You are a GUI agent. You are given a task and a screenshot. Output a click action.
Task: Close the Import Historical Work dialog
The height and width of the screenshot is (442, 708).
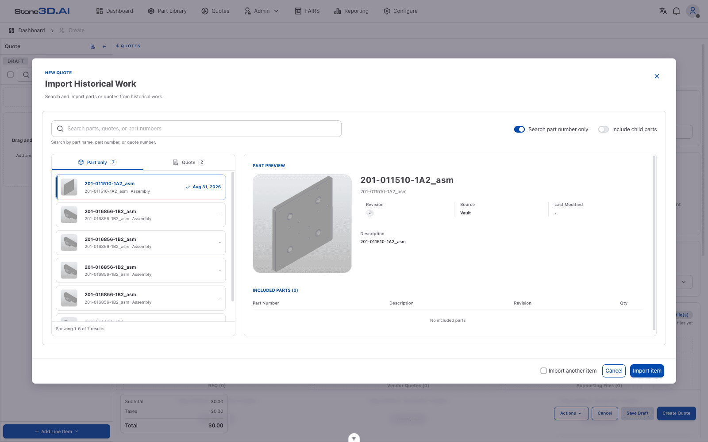(657, 76)
